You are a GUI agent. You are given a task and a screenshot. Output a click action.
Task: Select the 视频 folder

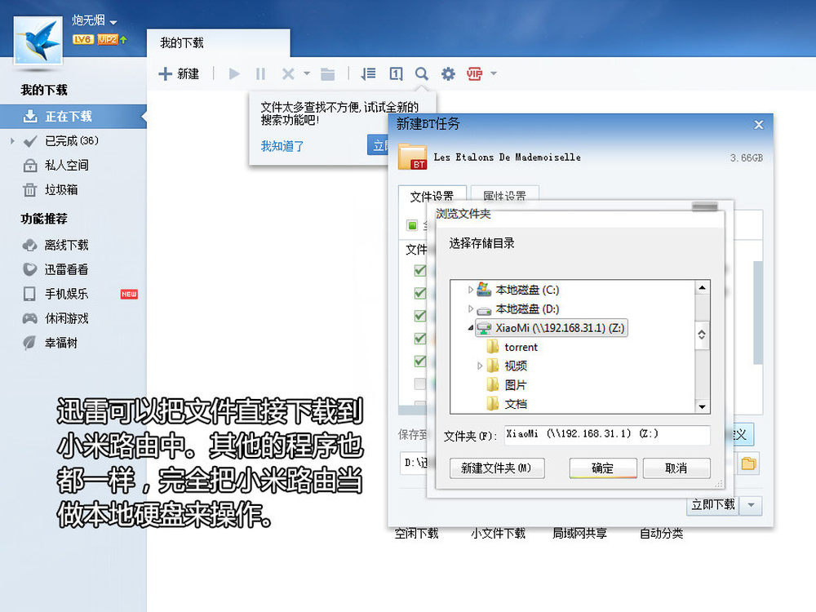[x=507, y=366]
